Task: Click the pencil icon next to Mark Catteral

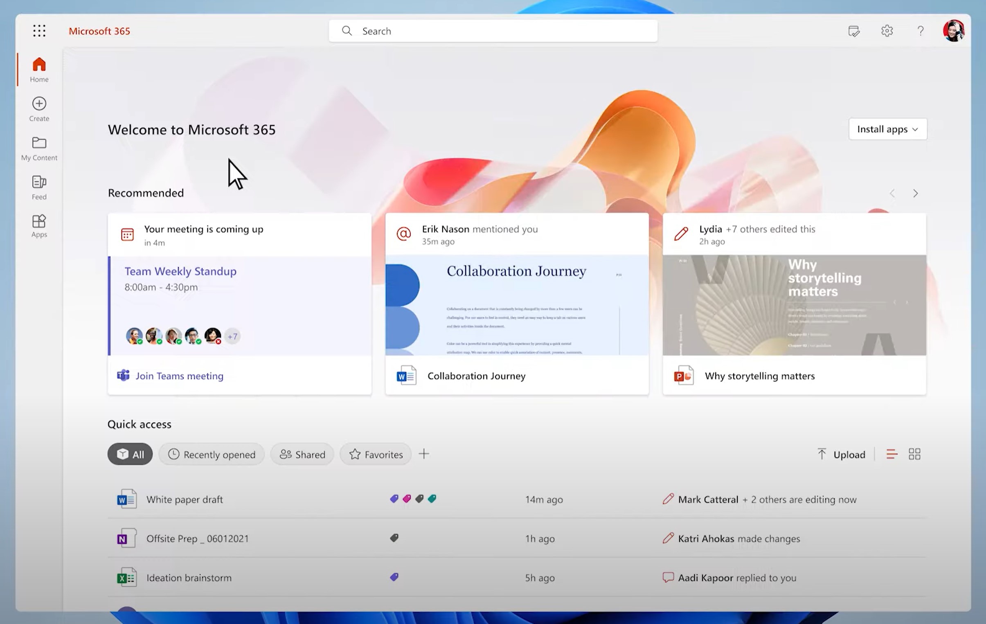Action: point(668,499)
